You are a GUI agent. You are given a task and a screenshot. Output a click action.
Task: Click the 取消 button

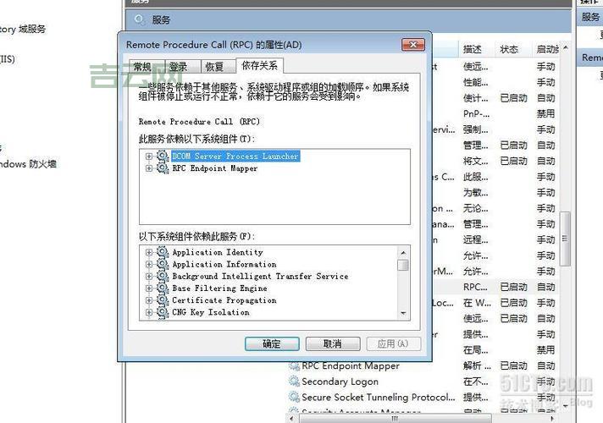point(333,343)
